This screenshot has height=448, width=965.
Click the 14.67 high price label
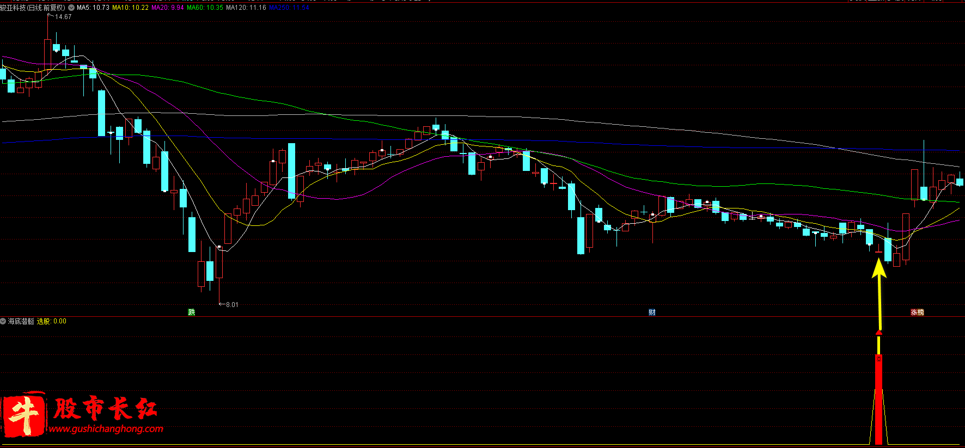[63, 17]
